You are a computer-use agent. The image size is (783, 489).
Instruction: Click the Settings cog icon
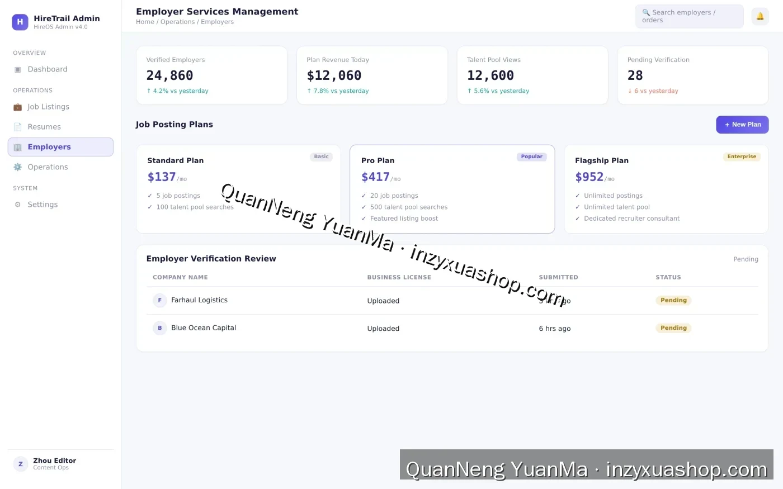(x=17, y=205)
